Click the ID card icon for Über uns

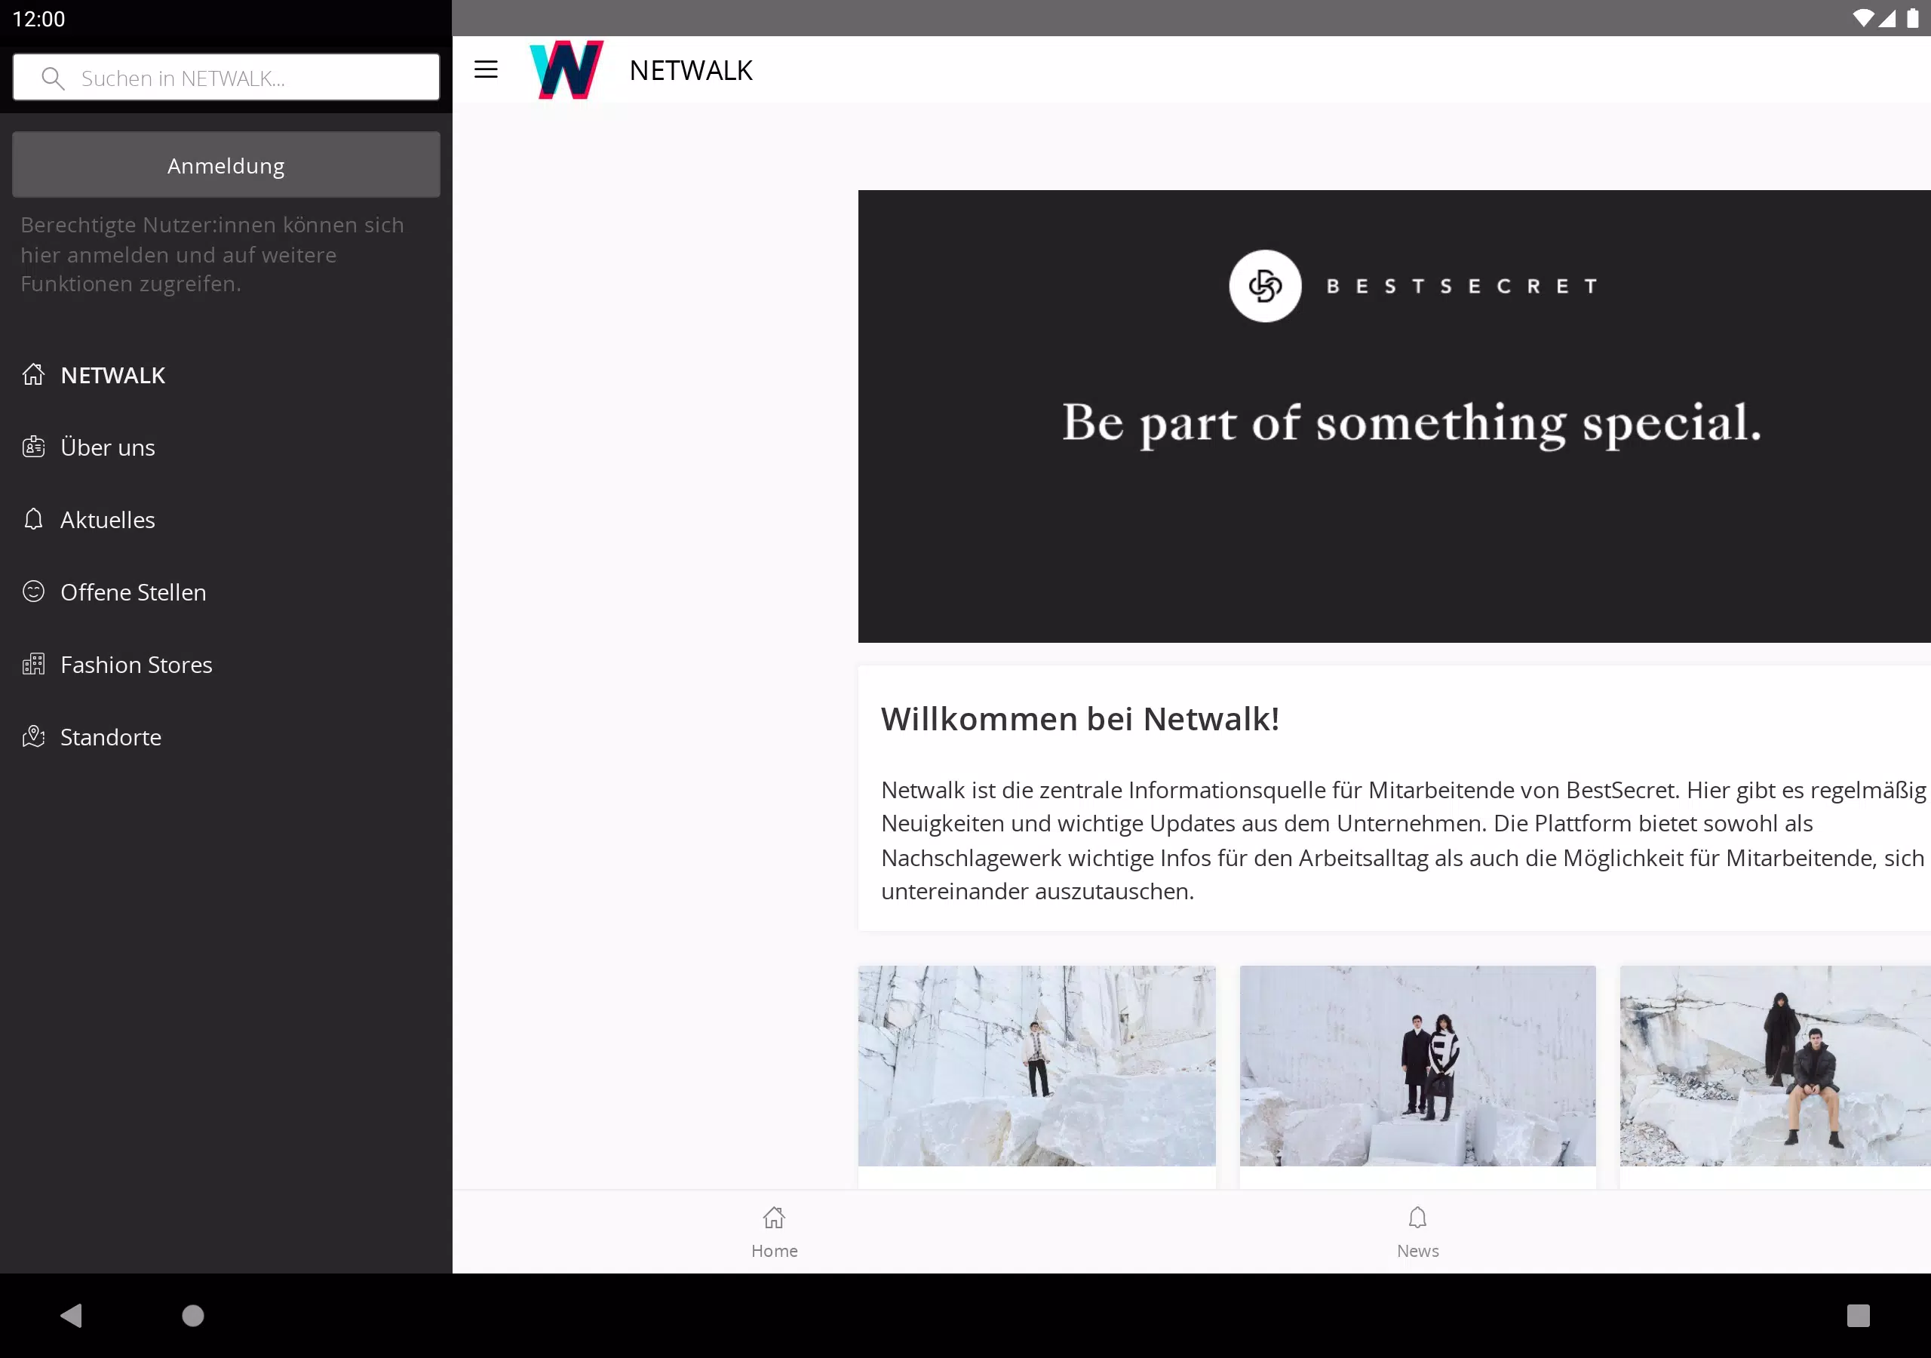click(34, 447)
